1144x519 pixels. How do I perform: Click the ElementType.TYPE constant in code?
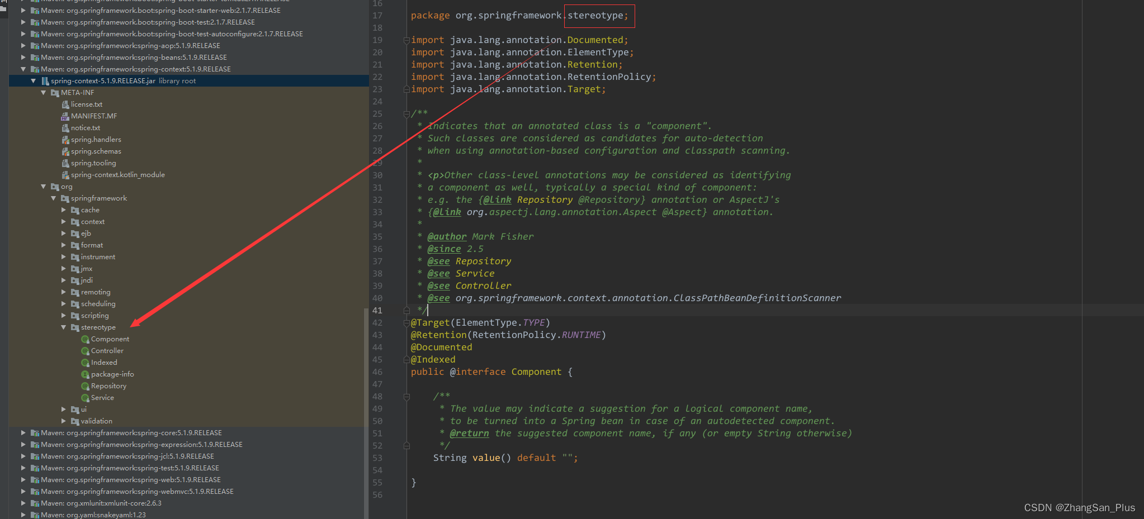pyautogui.click(x=534, y=323)
